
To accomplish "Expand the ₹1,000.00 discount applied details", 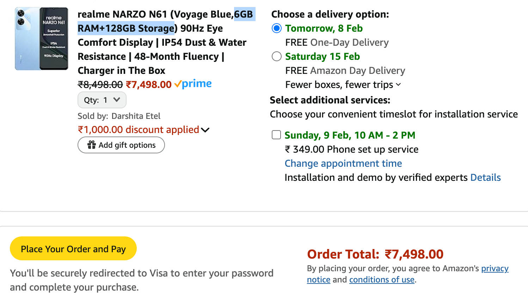I will [205, 130].
